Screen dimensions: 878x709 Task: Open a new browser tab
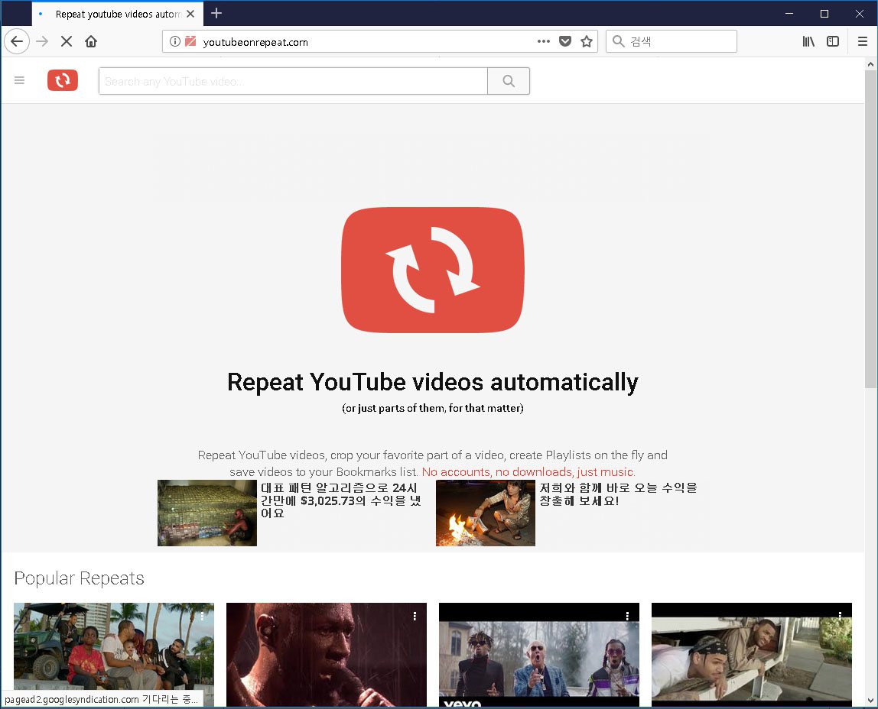216,14
